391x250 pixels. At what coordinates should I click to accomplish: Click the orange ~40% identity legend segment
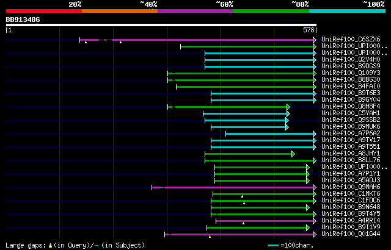coord(120,11)
